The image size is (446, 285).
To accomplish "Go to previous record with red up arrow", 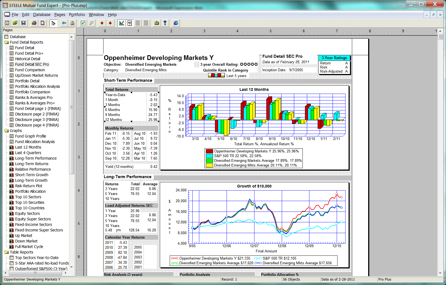I will pos(102,23).
